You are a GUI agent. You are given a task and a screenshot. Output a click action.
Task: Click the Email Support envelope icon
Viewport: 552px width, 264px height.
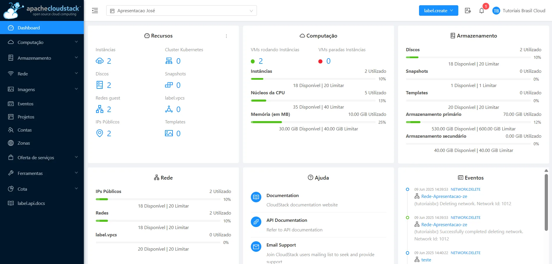[256, 247]
